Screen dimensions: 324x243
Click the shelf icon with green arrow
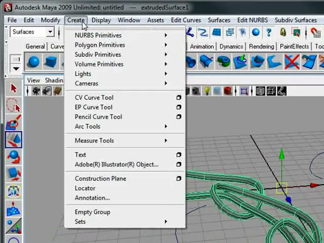[x=240, y=62]
